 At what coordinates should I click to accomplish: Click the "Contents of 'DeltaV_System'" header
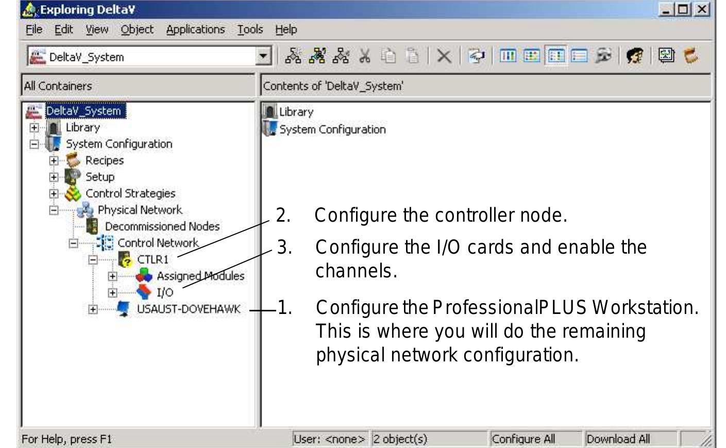[x=486, y=86]
